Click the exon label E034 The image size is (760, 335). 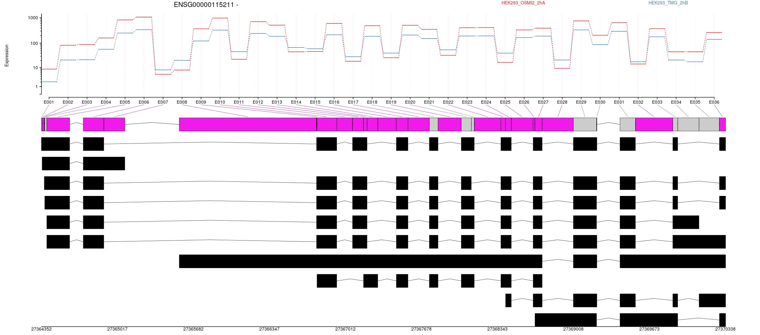676,102
